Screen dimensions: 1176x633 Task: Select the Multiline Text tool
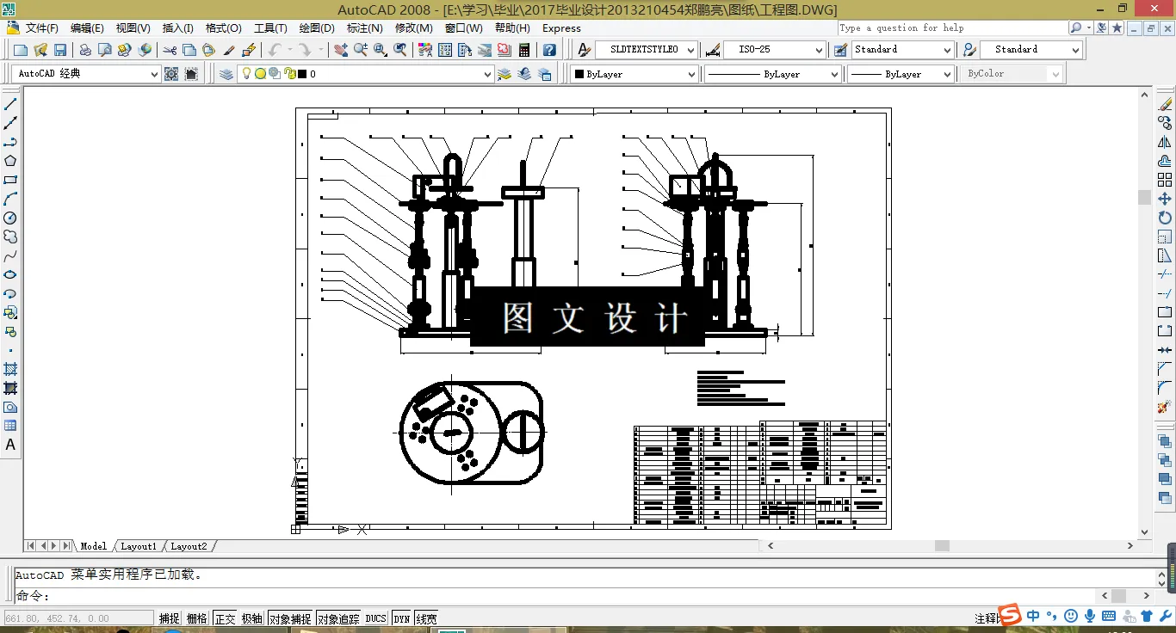[x=10, y=445]
